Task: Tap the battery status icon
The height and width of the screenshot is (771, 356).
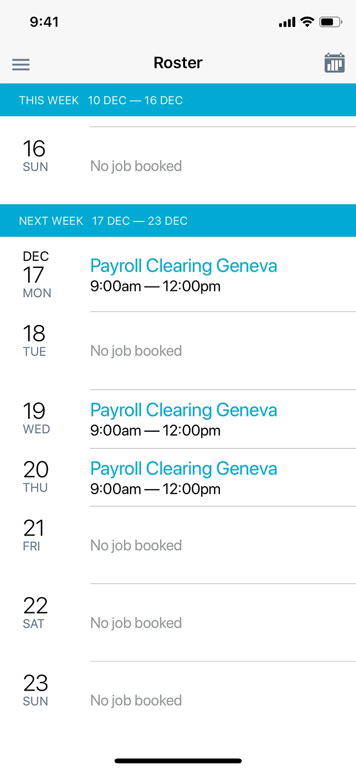Action: click(x=331, y=22)
